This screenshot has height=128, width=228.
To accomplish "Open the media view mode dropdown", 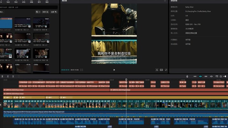I will 38,12.
